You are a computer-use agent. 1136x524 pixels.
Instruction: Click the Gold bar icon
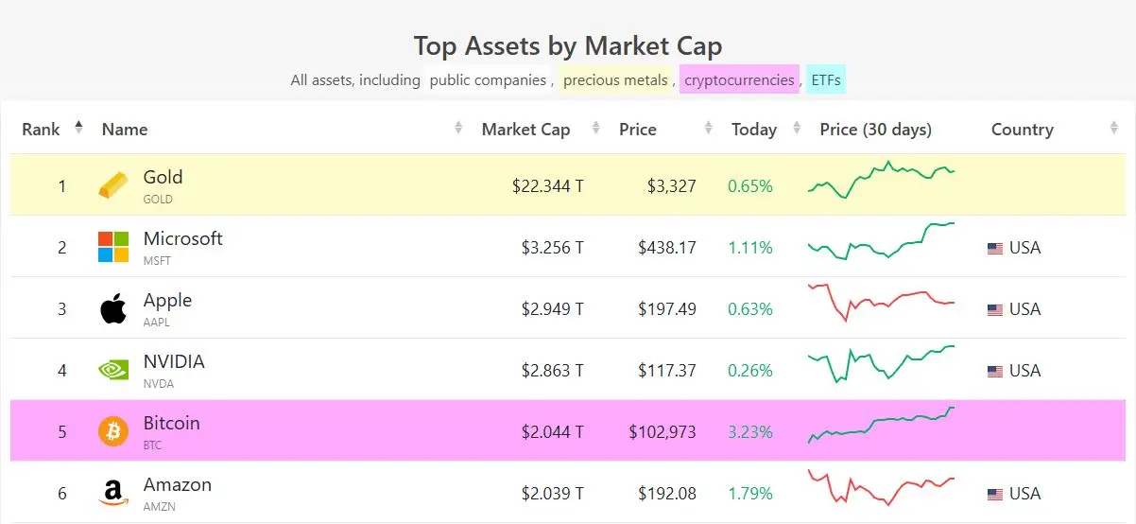coord(113,185)
